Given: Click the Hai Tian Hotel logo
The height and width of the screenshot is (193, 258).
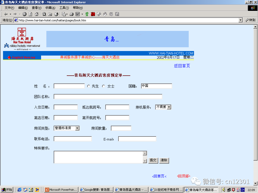Looking at the screenshot, I should click(x=22, y=39).
